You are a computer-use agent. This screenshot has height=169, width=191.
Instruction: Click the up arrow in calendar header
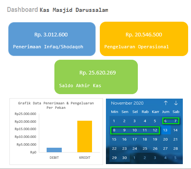coord(166,103)
